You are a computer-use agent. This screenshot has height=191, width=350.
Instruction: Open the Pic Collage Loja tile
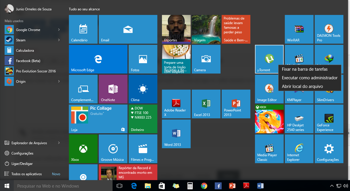[98, 119]
